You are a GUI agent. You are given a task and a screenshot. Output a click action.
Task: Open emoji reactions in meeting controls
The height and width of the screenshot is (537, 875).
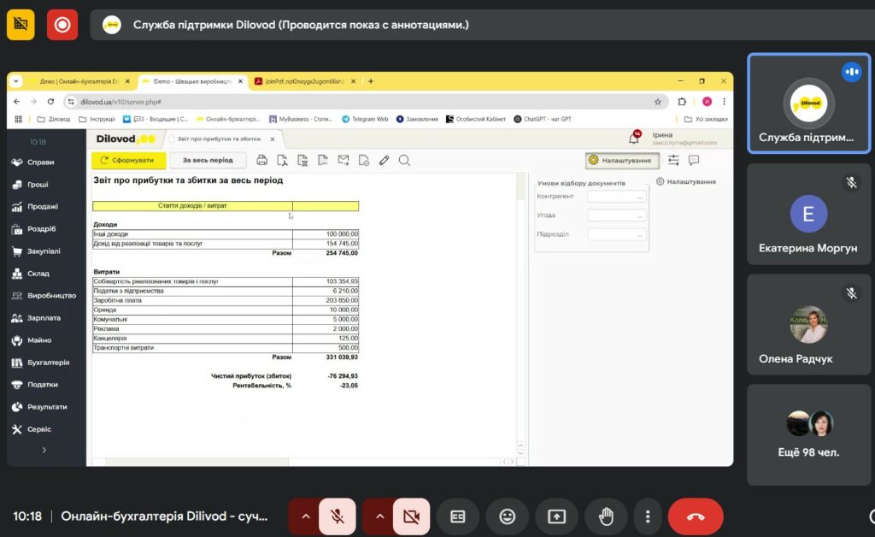coord(507,516)
